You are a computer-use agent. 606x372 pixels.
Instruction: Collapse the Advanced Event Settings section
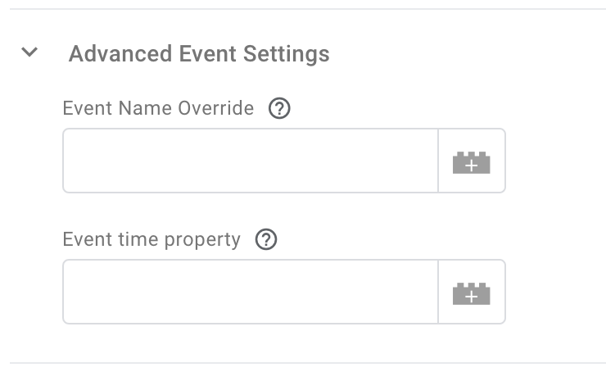coord(30,53)
